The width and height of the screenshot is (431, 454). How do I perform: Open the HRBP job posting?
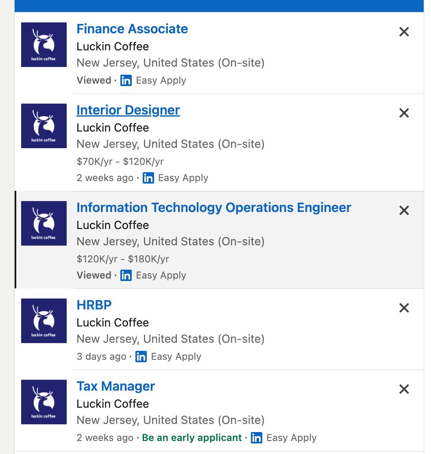(x=94, y=305)
